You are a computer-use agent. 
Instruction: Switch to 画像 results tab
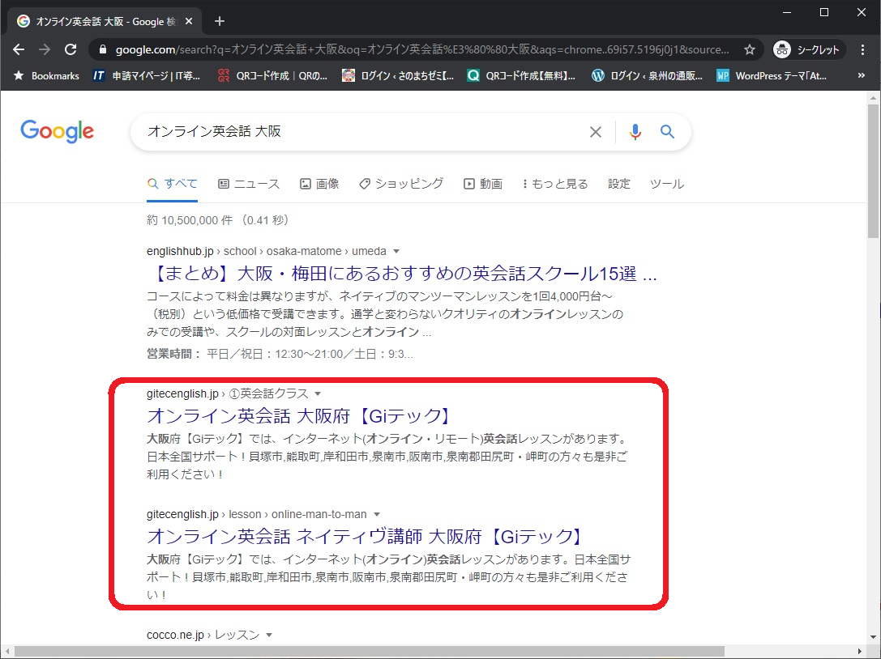click(x=319, y=184)
